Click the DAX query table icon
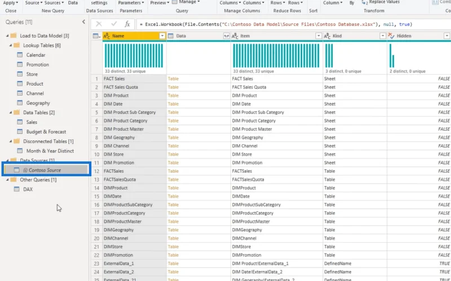Screen dimensions: 451x281 [17, 189]
